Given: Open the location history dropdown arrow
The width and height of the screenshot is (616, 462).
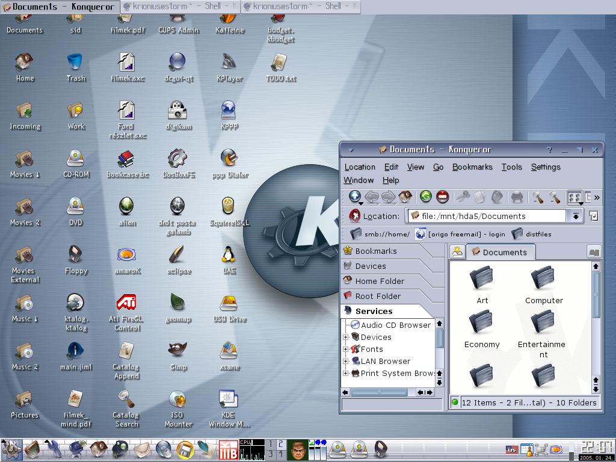Looking at the screenshot, I should [x=576, y=216].
